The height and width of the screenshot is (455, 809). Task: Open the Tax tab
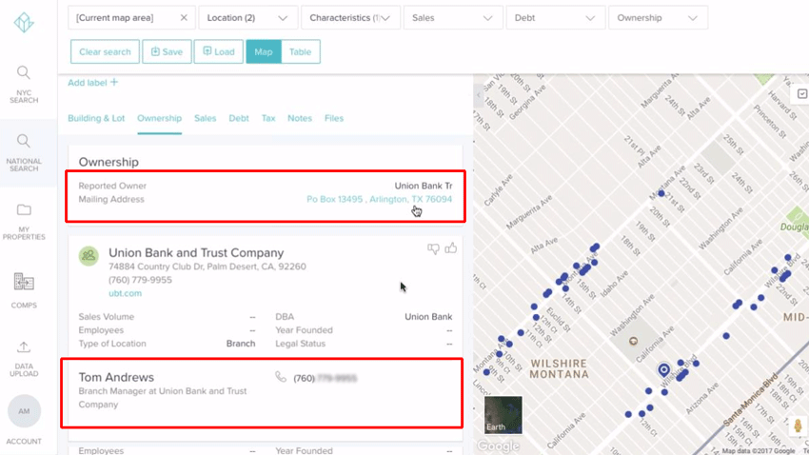pyautogui.click(x=268, y=118)
